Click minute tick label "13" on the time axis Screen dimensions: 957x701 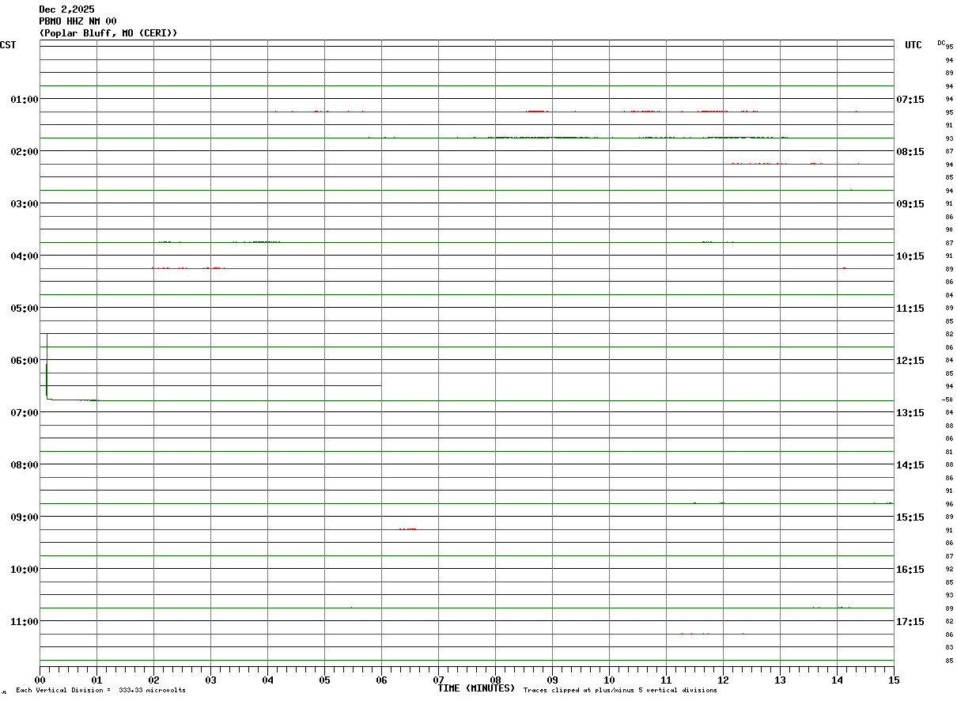click(781, 680)
